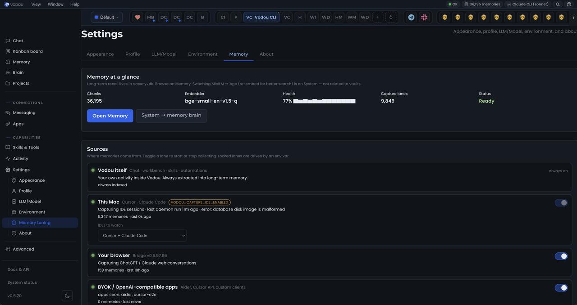Image resolution: width=577 pixels, height=305 pixels.
Task: Open the Slack icon in the workspace bar
Action: 424,17
